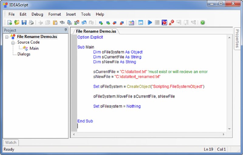243x155 pixels.
Task: Click the binoculars icon with blue arrow
Action: pos(70,22)
